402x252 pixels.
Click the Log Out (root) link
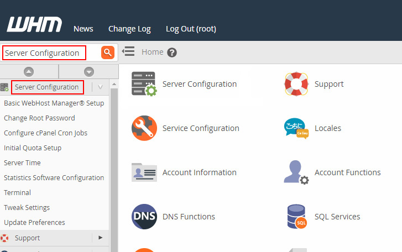click(191, 29)
